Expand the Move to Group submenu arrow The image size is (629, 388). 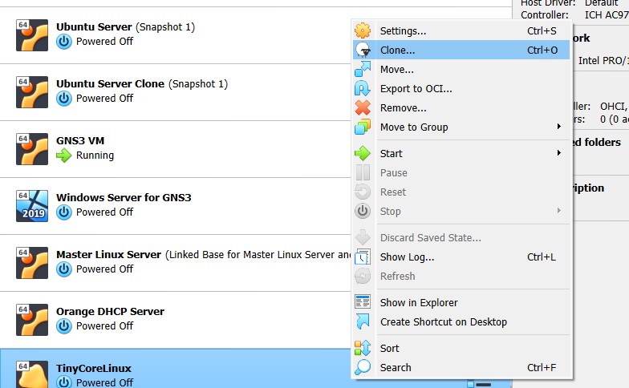coord(558,127)
